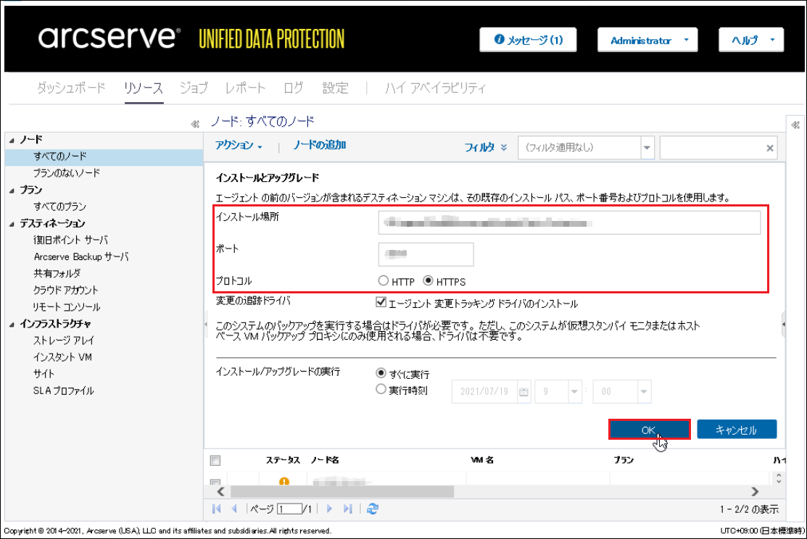Go to the next page of nodes
Screen dimensions: 807x539
(329, 509)
